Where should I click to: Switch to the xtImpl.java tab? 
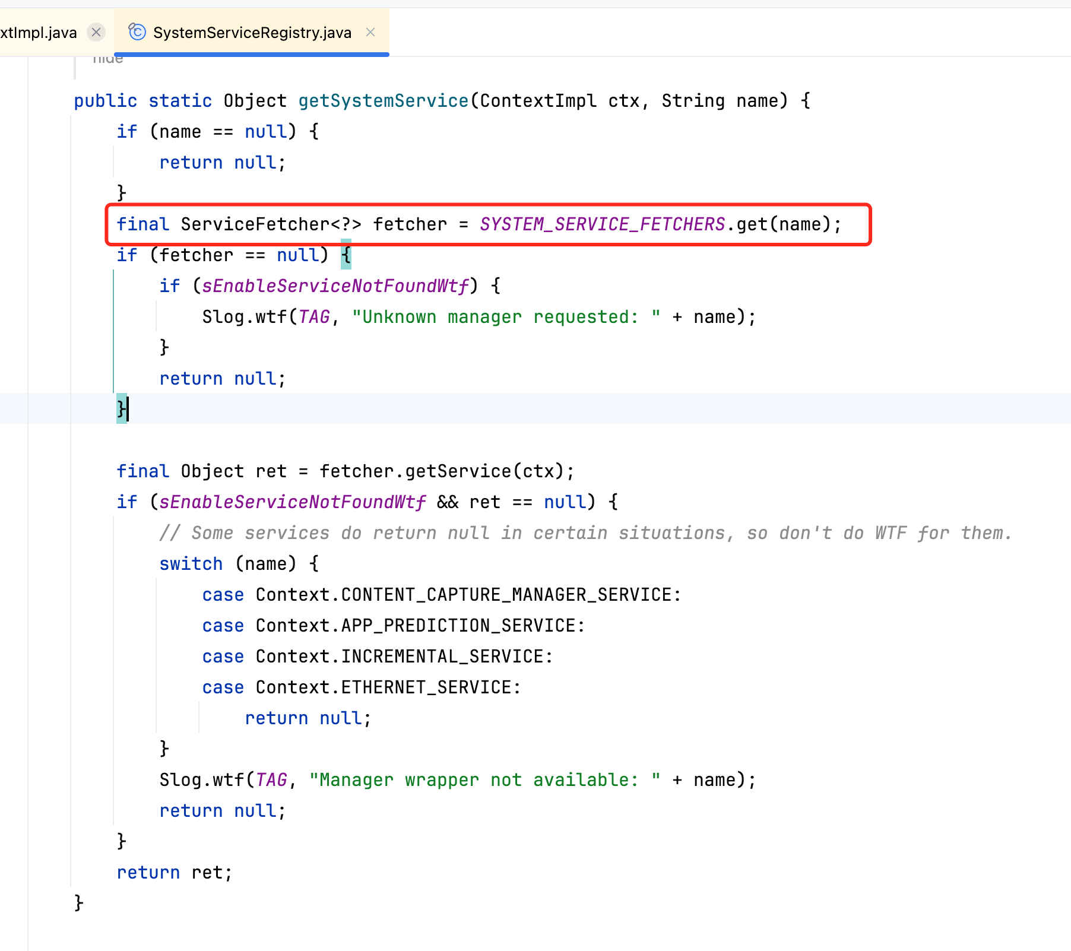(39, 33)
